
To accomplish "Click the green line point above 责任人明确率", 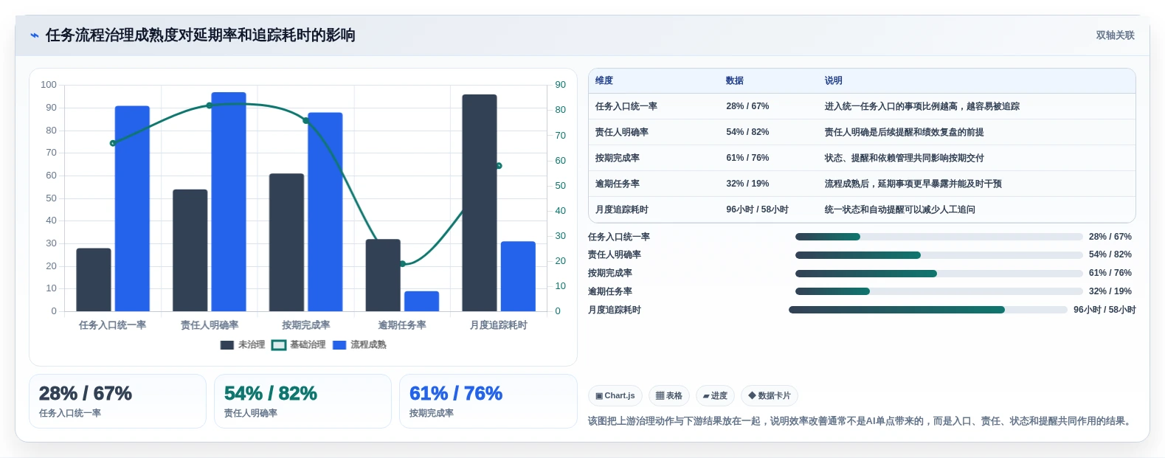I will [x=210, y=105].
